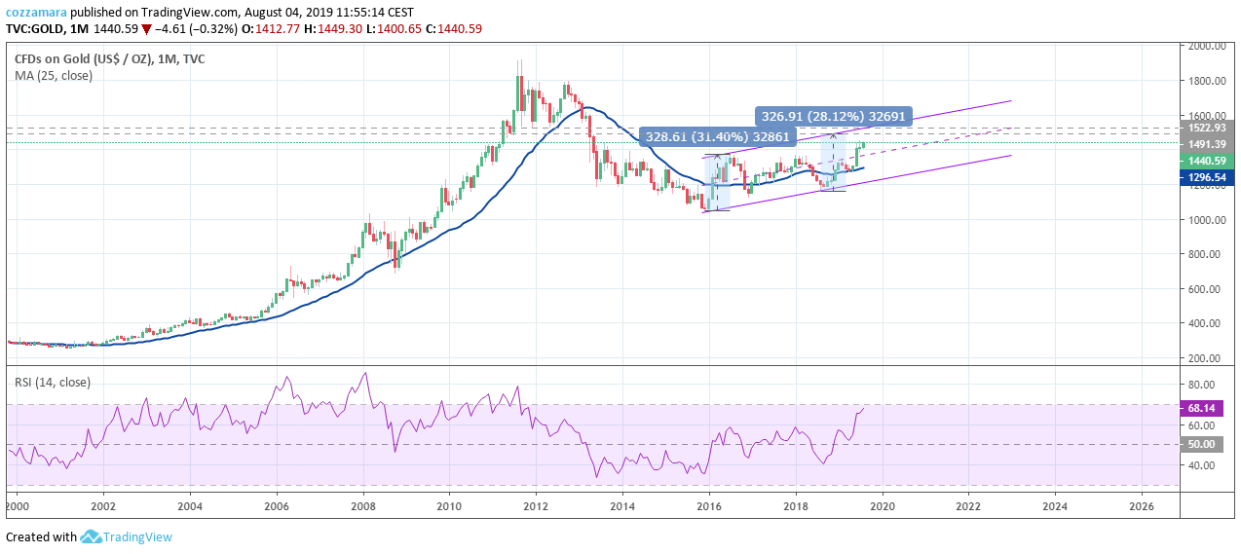The width and height of the screenshot is (1241, 554).
Task: Click the 2010 year on time axis
Action: 449,506
